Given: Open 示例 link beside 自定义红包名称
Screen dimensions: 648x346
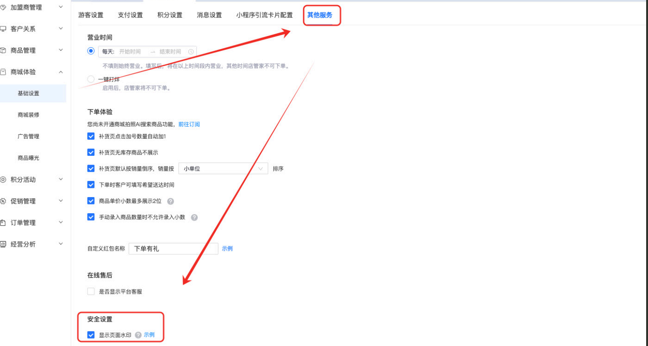Looking at the screenshot, I should click(x=227, y=248).
